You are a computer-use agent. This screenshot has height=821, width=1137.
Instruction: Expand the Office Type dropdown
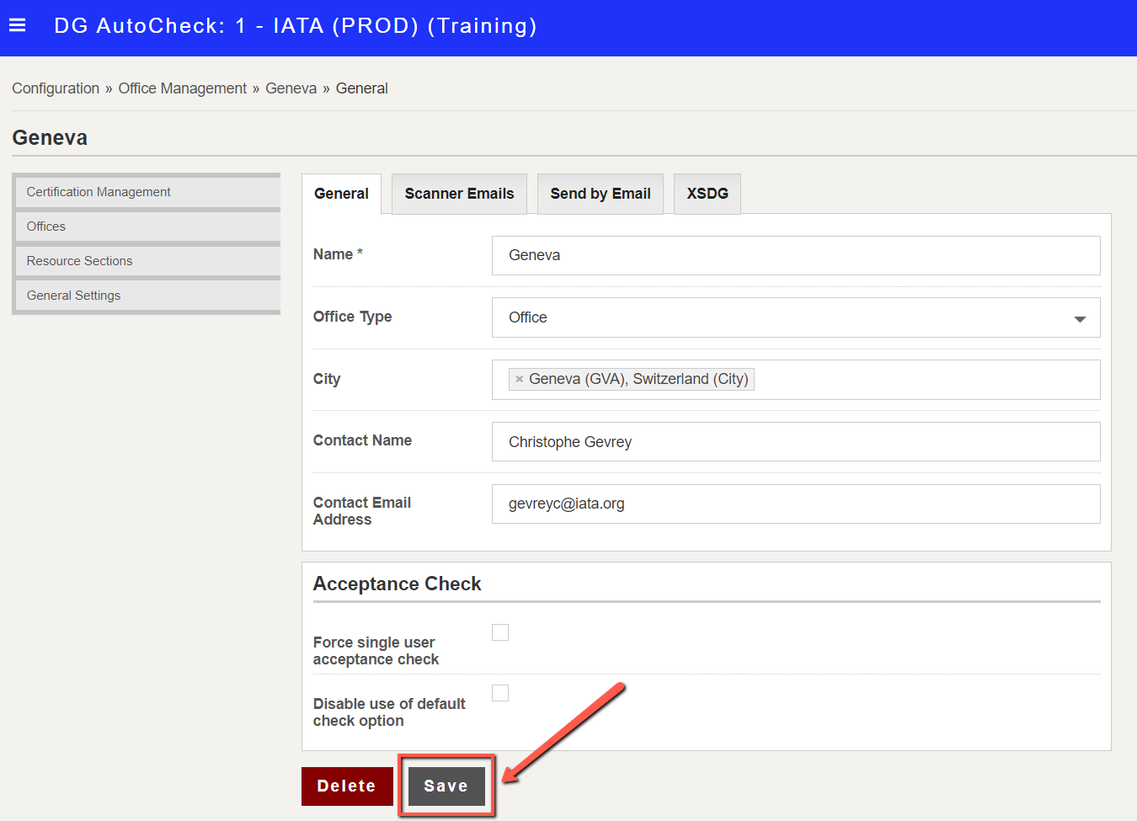[796, 317]
